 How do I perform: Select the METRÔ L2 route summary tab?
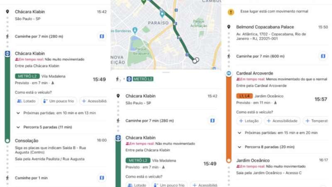pos(140,79)
